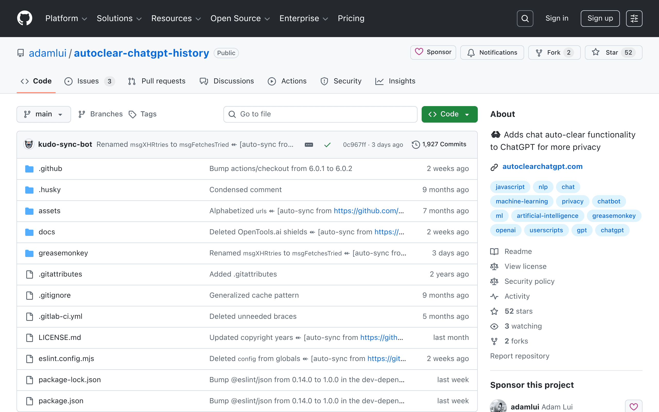
Task: View Tags list
Action: coord(142,114)
